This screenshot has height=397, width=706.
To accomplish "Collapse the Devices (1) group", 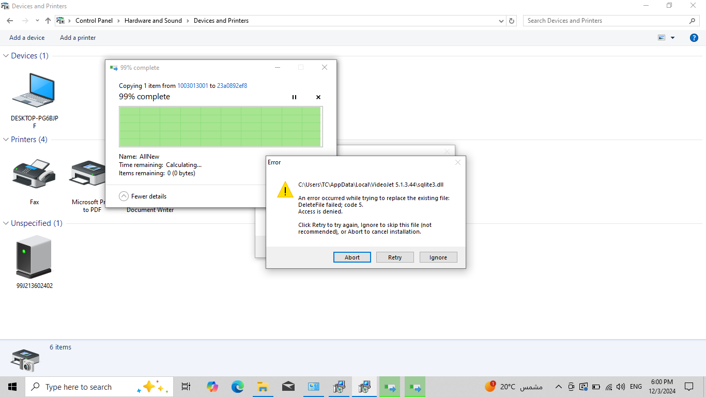I will [x=6, y=56].
